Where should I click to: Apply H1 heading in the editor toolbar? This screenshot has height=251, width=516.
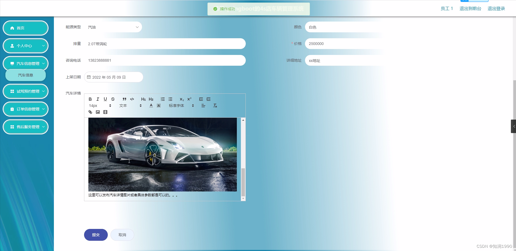click(x=143, y=99)
